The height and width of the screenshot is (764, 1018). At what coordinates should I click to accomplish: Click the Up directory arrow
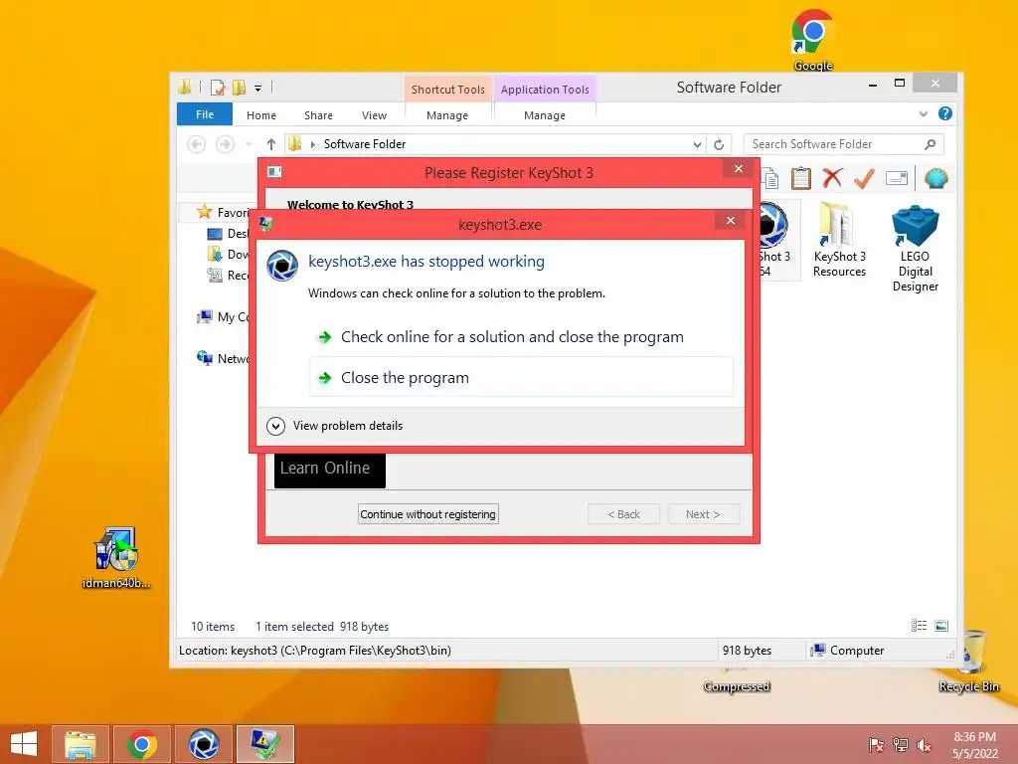pos(271,144)
